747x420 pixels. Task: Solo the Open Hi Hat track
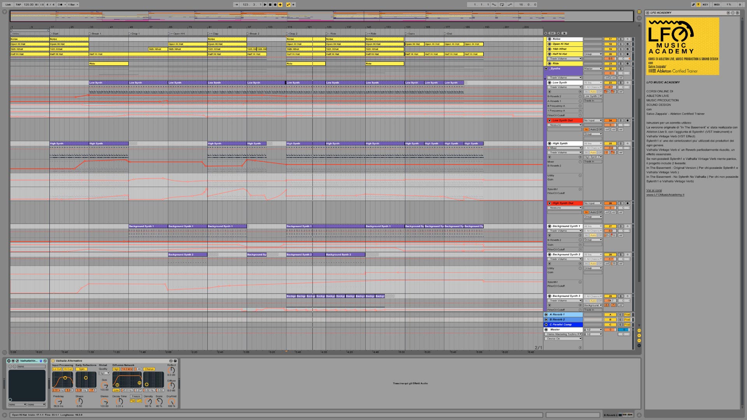(621, 44)
